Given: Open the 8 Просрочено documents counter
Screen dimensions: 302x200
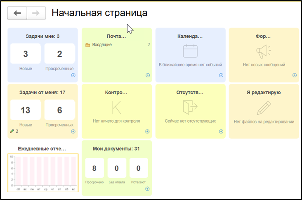Looking at the screenshot, I should (x=94, y=168).
